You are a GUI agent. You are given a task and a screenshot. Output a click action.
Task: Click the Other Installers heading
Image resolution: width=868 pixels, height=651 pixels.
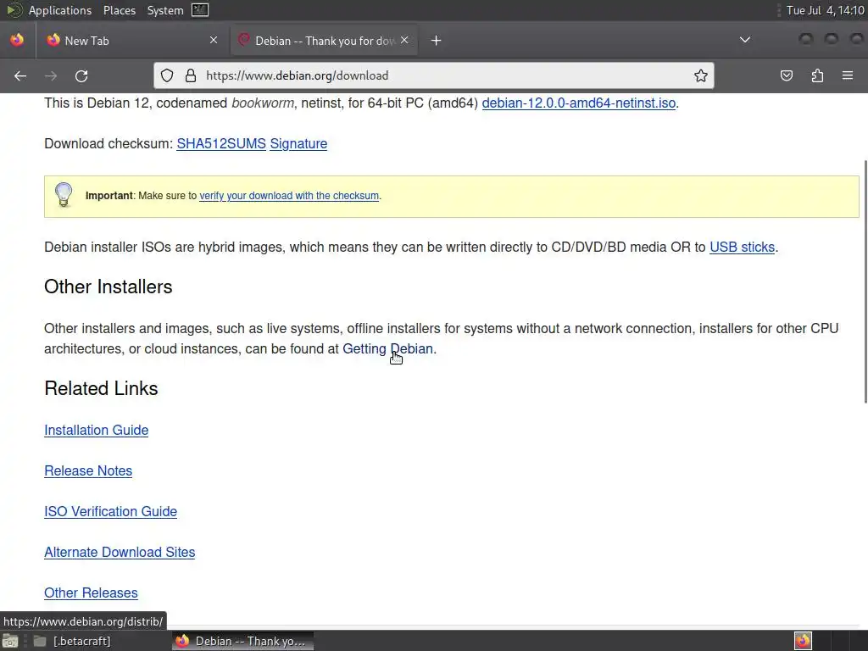[x=108, y=287]
